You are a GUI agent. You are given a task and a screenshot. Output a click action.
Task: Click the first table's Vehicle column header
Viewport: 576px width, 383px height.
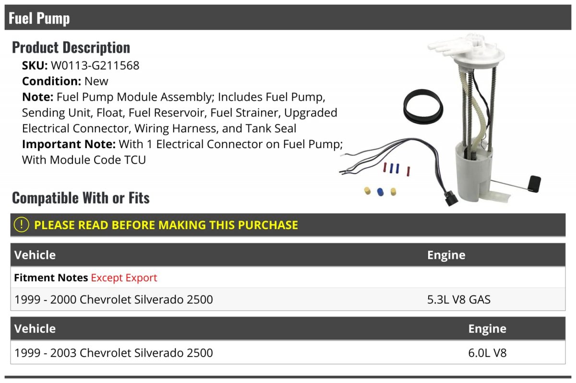(x=35, y=255)
